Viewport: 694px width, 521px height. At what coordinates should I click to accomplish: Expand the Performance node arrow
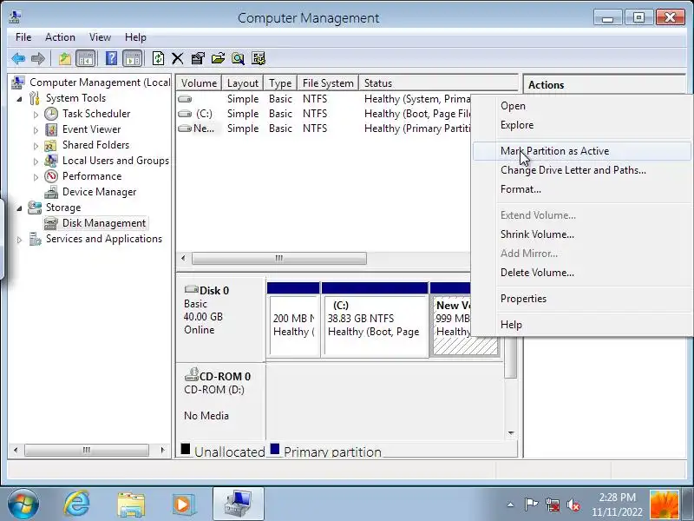[36, 177]
